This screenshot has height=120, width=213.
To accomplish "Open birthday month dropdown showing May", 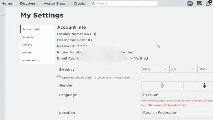I will coord(155,69).
